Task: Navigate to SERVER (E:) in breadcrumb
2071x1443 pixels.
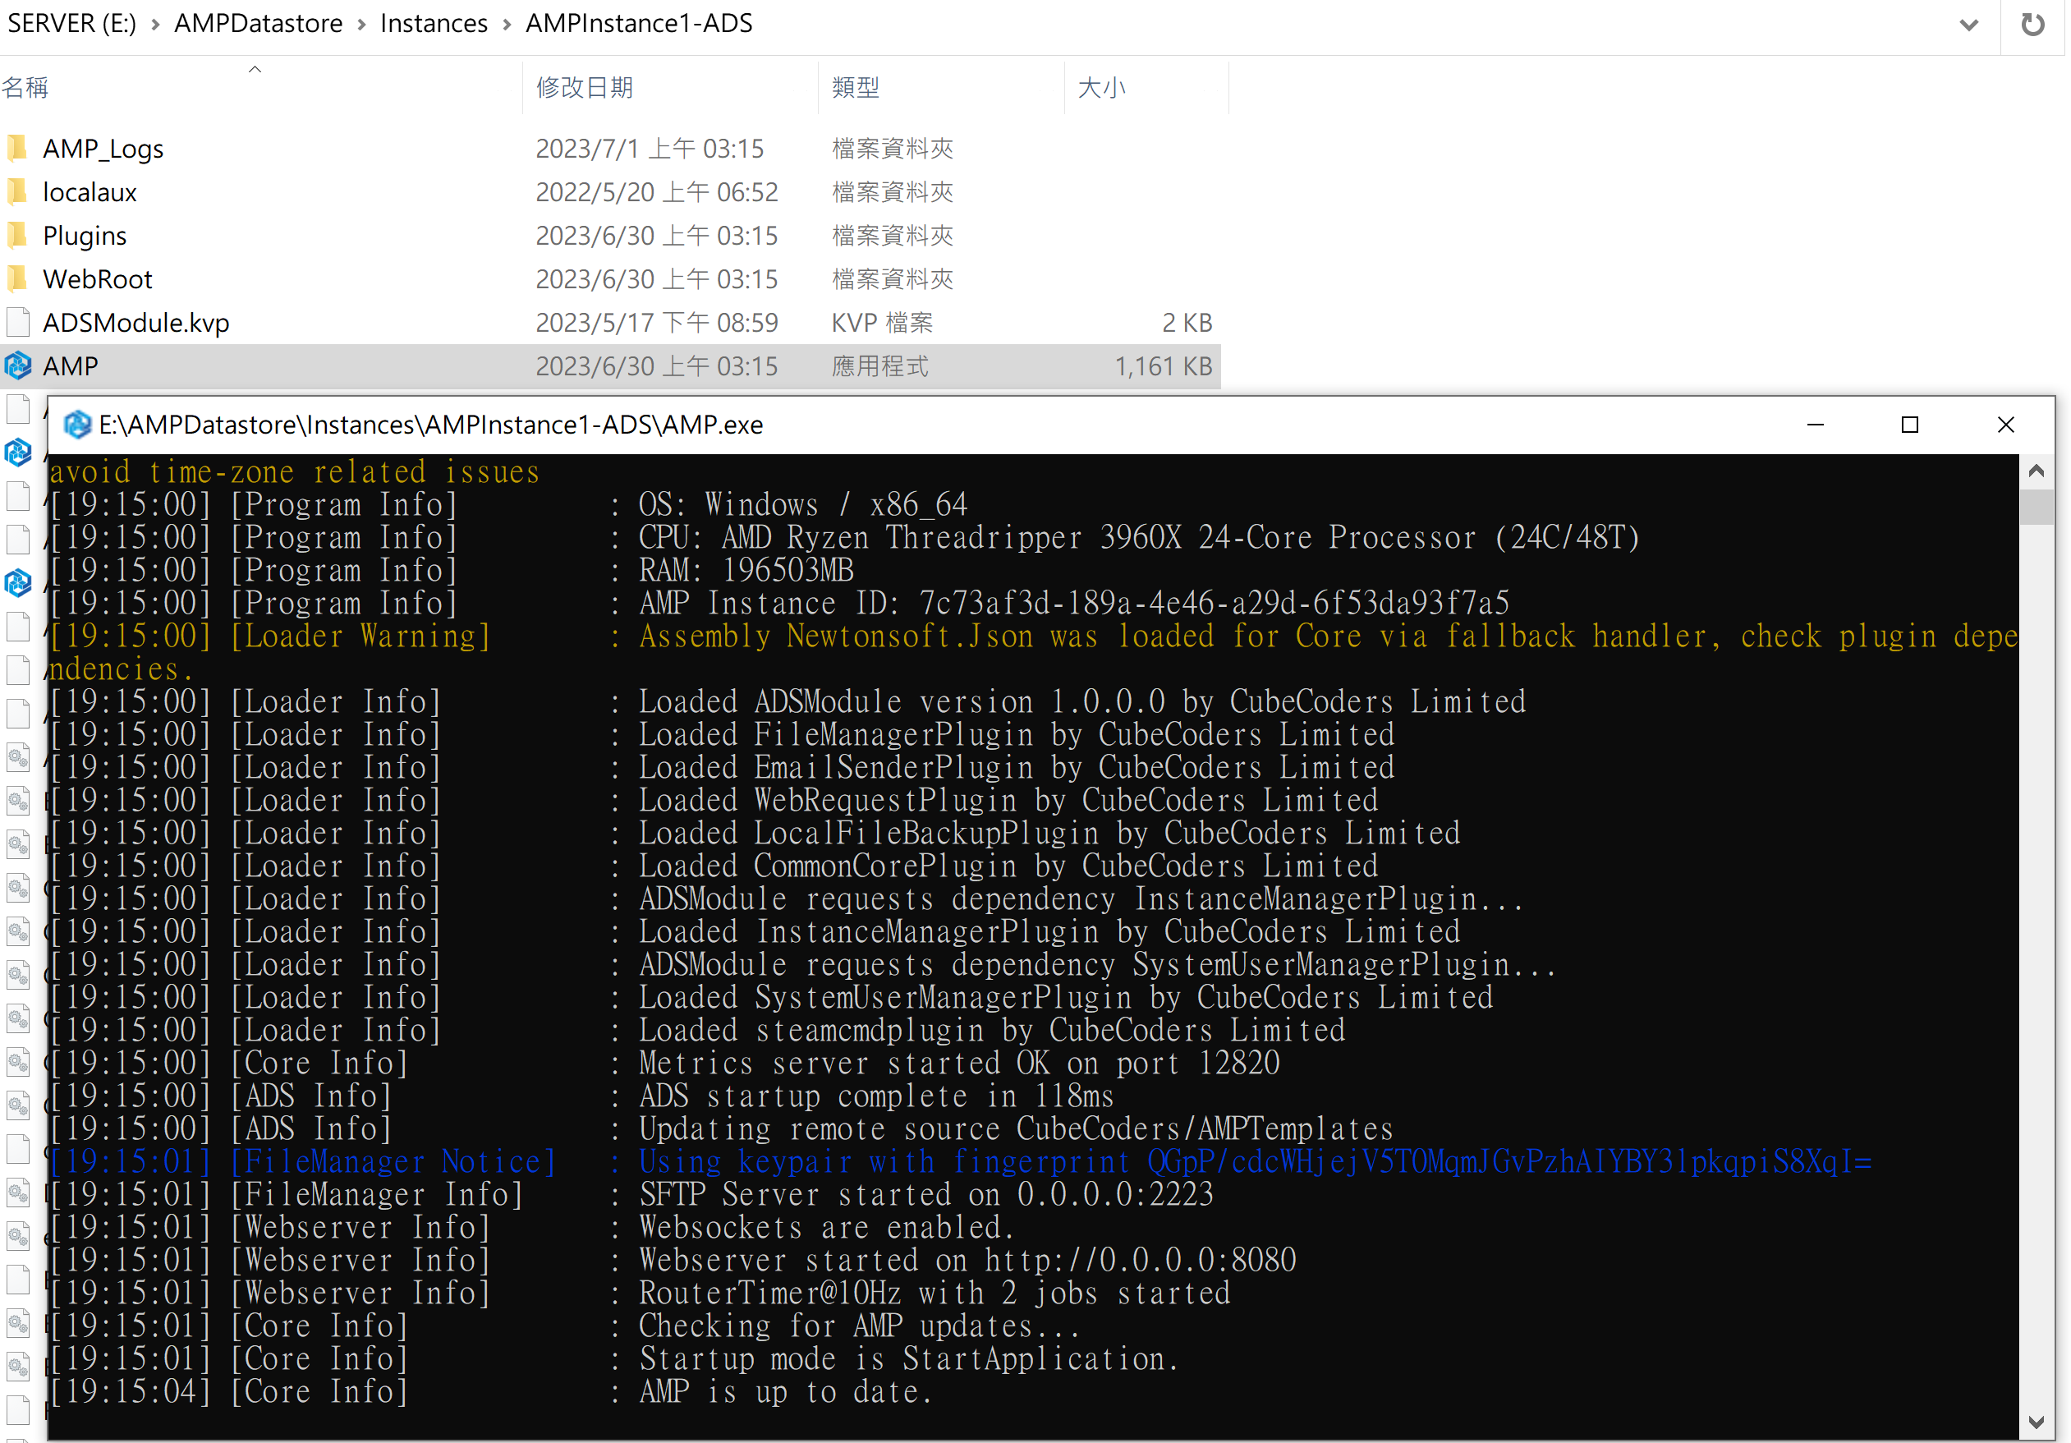Action: point(71,24)
